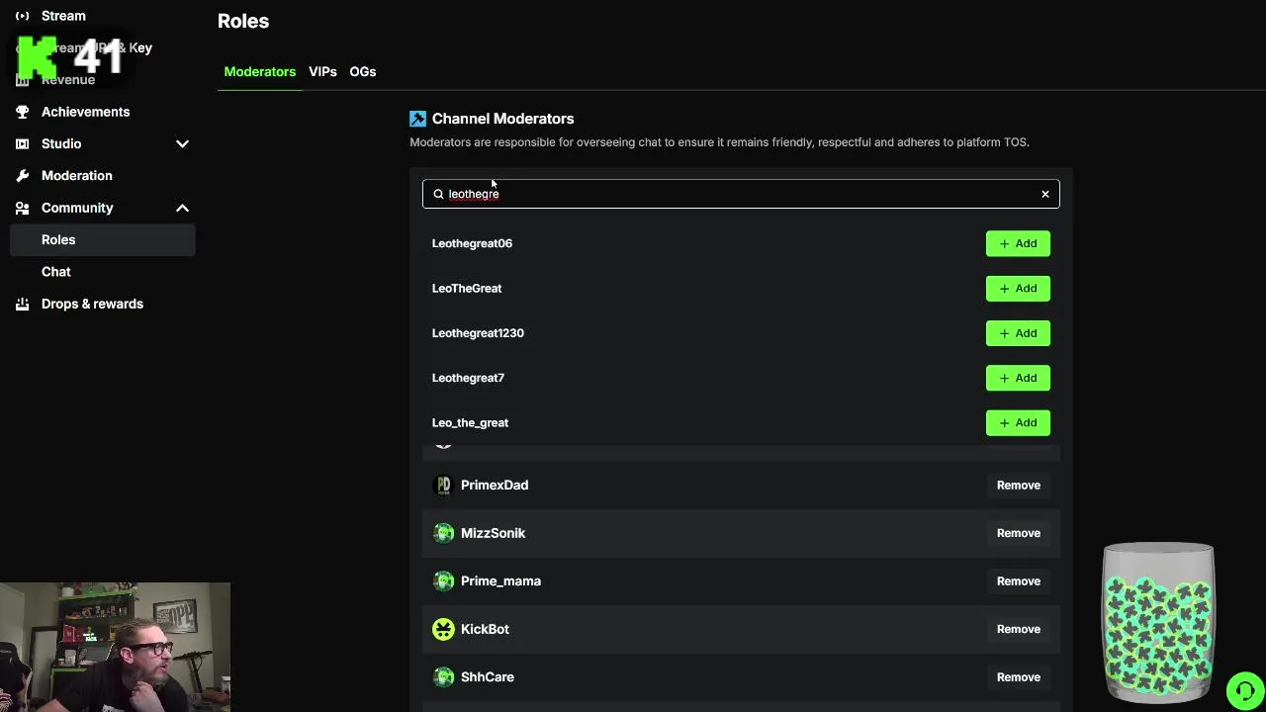Remove ShhCare from moderators

coord(1018,677)
